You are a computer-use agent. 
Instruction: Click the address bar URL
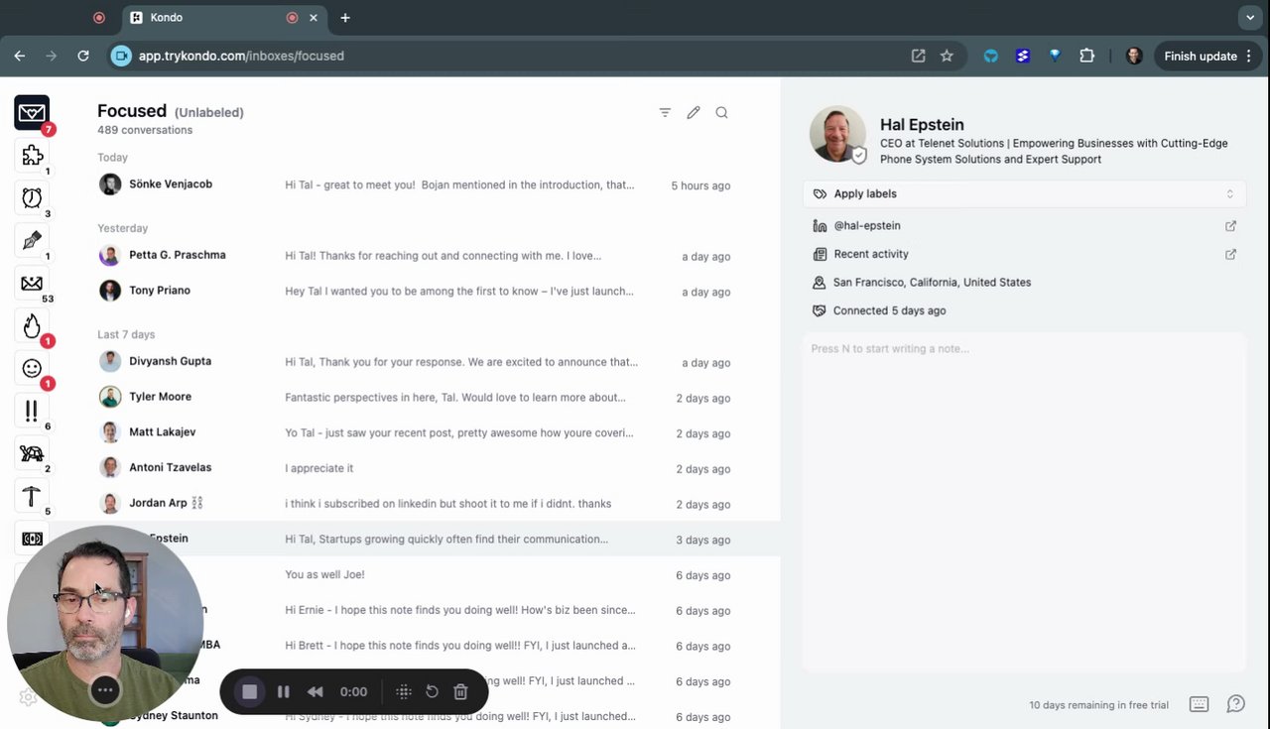(x=241, y=57)
